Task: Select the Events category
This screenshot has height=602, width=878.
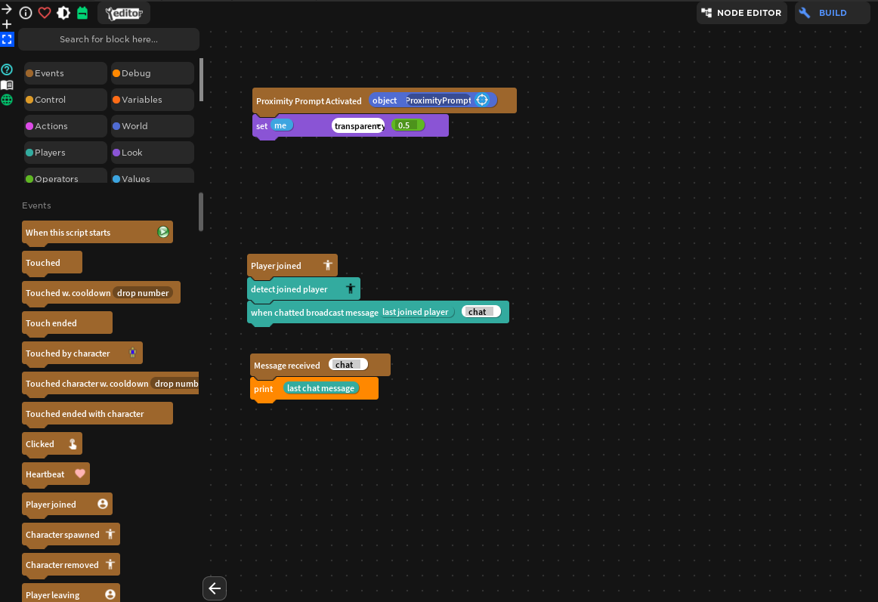Action: (x=65, y=73)
